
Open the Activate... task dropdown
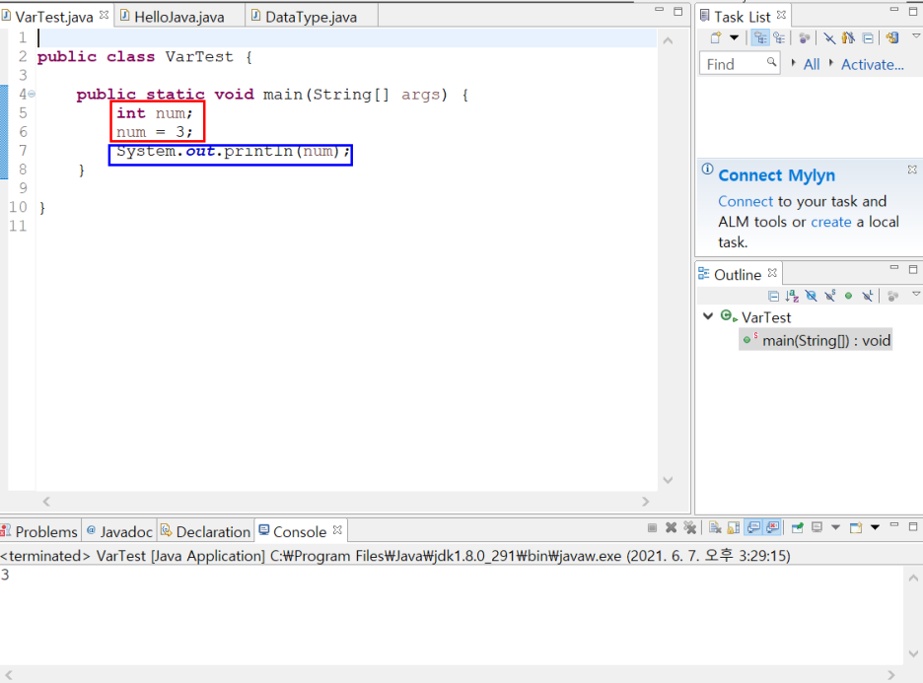[x=872, y=64]
